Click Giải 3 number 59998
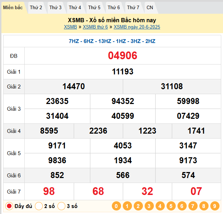 tap(188, 101)
